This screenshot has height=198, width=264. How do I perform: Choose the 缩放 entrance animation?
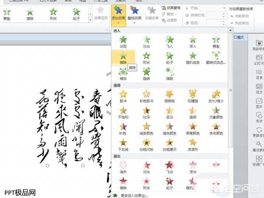pyautogui.click(x=123, y=74)
